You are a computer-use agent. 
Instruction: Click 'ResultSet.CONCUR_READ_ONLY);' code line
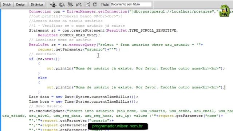point(69,35)
